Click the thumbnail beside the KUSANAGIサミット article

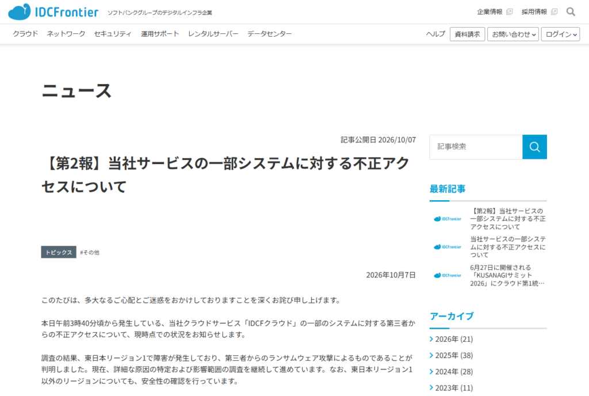[x=448, y=275]
